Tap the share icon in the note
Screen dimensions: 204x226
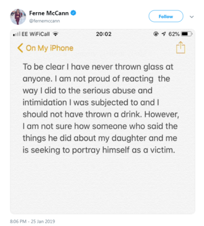tap(180, 47)
